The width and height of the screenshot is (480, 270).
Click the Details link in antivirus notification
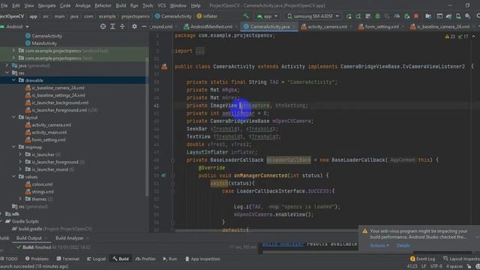click(403, 245)
